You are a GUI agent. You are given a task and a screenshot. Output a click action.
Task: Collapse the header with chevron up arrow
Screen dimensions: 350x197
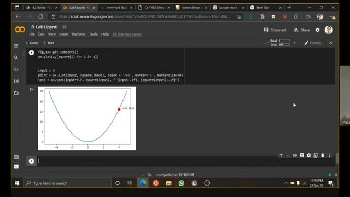(331, 43)
